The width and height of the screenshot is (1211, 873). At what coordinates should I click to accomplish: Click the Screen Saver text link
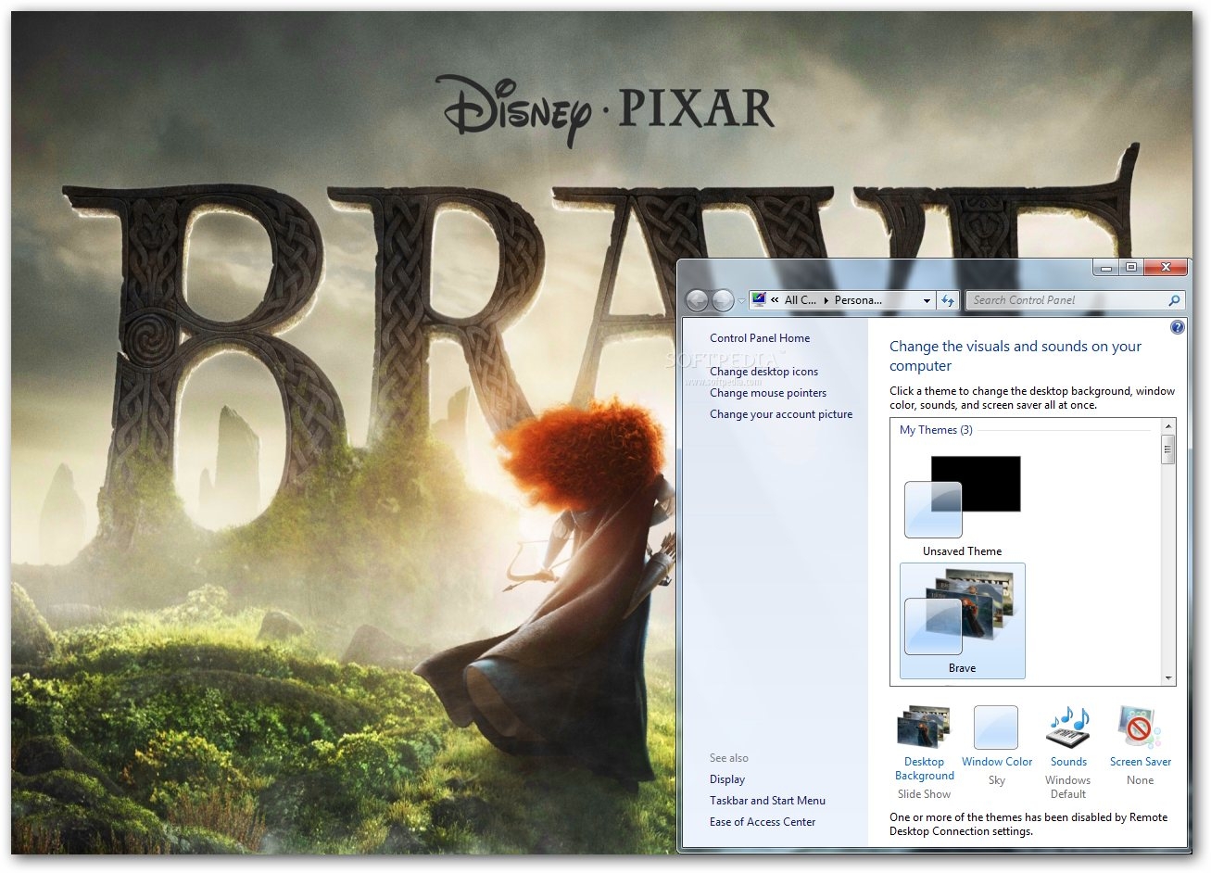point(1141,762)
